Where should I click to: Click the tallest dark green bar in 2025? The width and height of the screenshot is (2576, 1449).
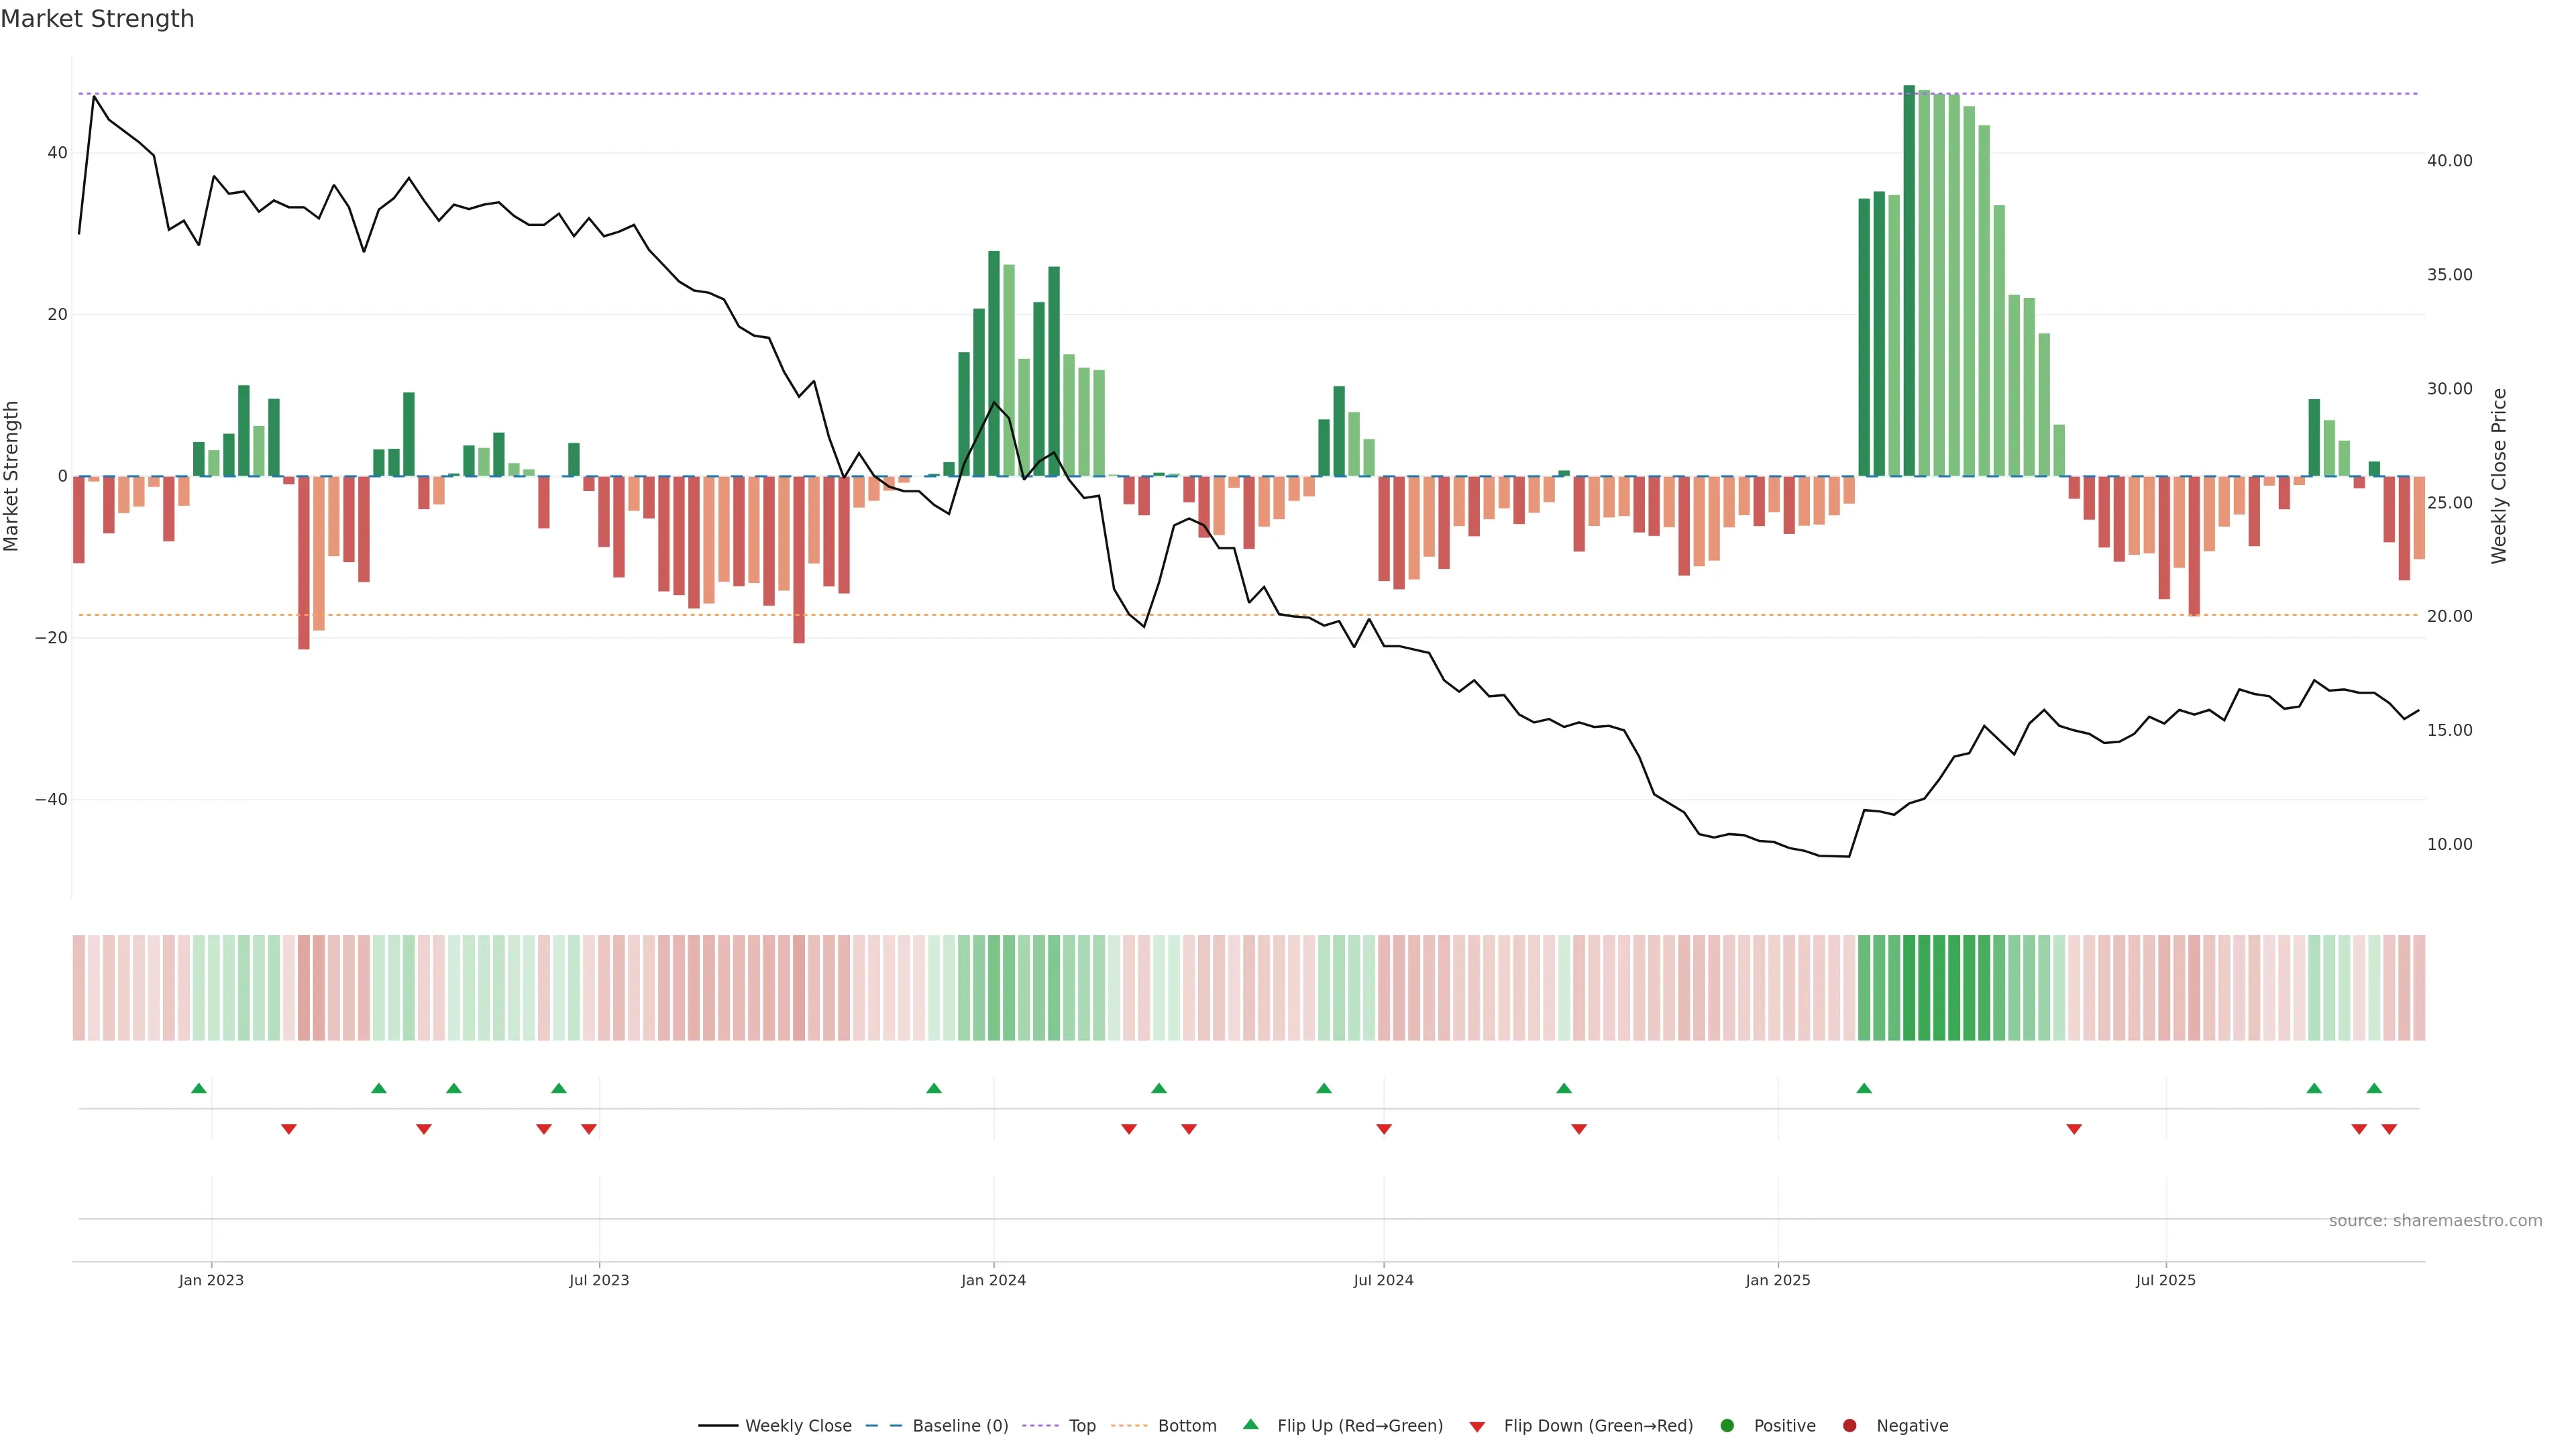click(x=1909, y=280)
